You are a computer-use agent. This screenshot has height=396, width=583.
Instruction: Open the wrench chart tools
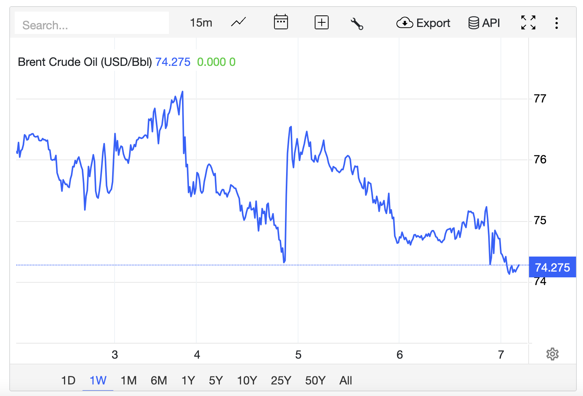coord(357,23)
